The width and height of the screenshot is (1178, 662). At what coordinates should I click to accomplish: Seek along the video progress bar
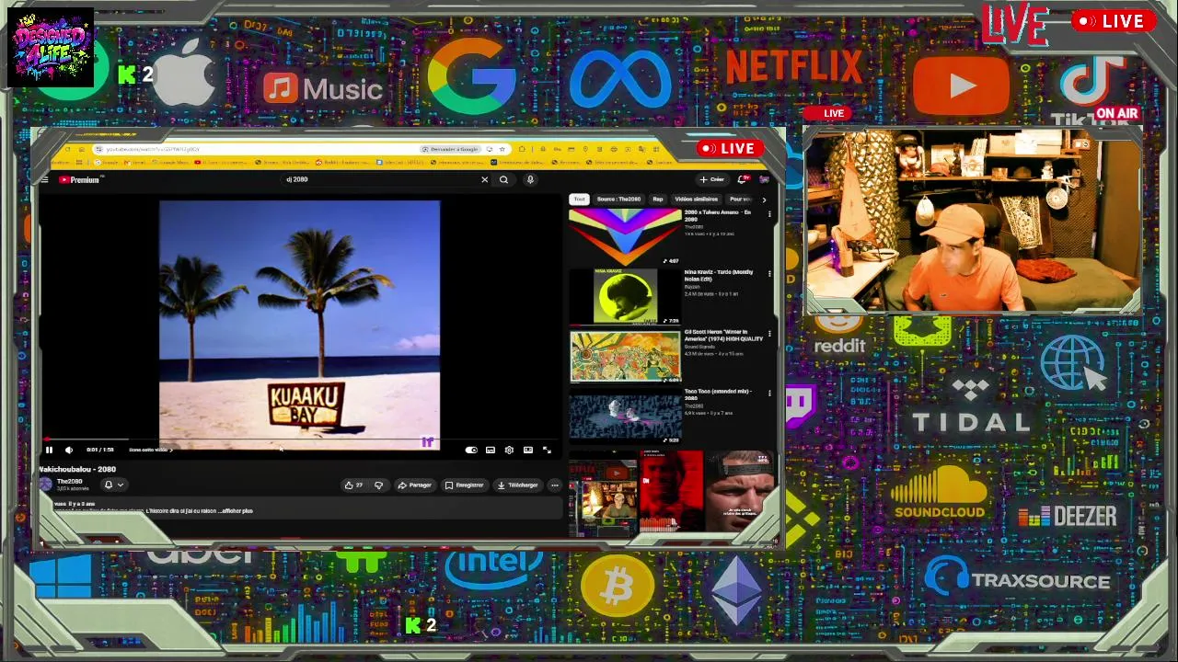point(300,439)
